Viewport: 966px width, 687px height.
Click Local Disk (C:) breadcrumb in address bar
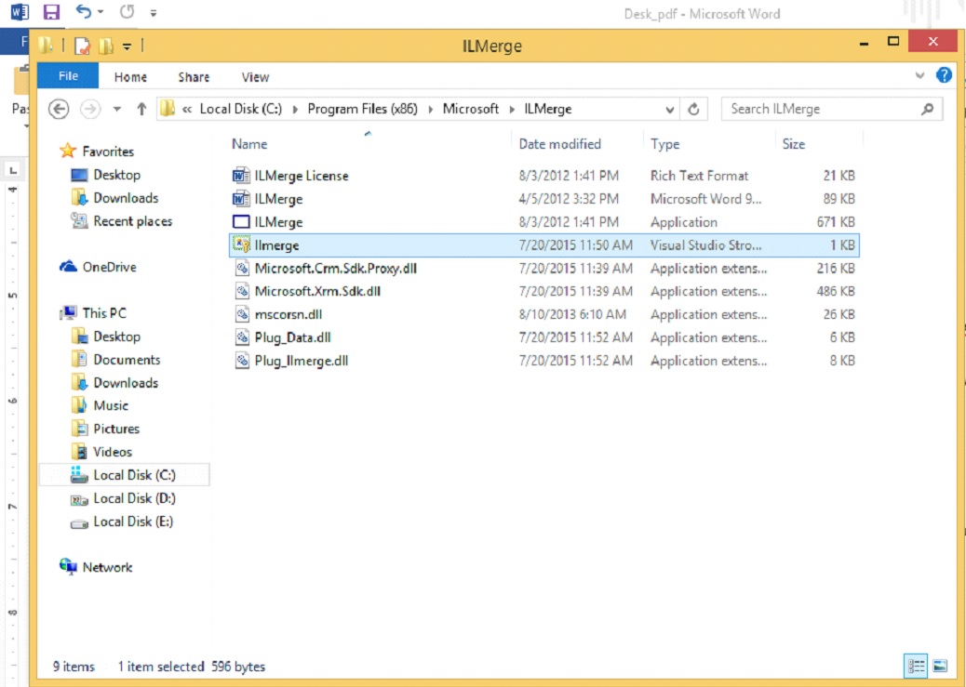point(241,109)
